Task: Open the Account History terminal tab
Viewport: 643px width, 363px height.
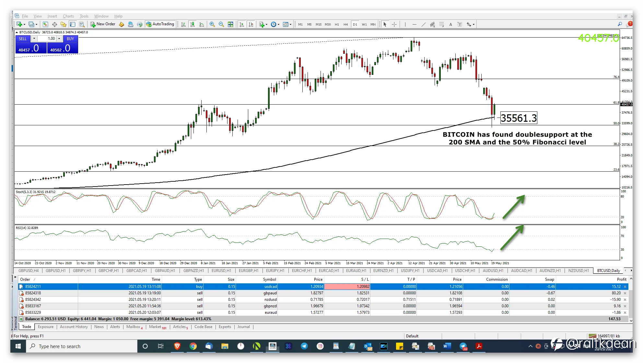Action: pyautogui.click(x=74, y=327)
